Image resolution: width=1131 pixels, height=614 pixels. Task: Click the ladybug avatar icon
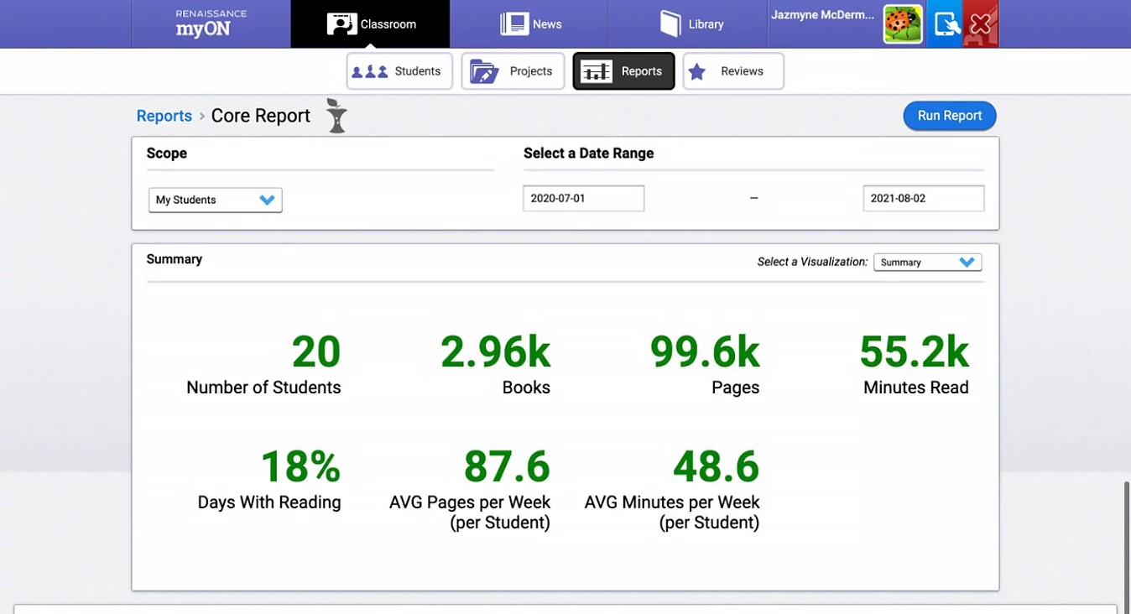903,23
